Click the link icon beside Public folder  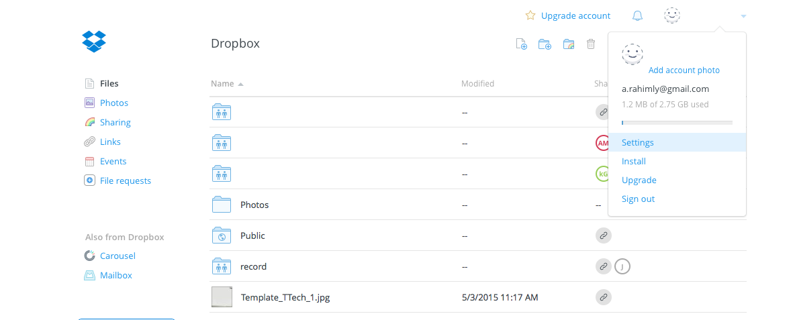click(x=604, y=235)
